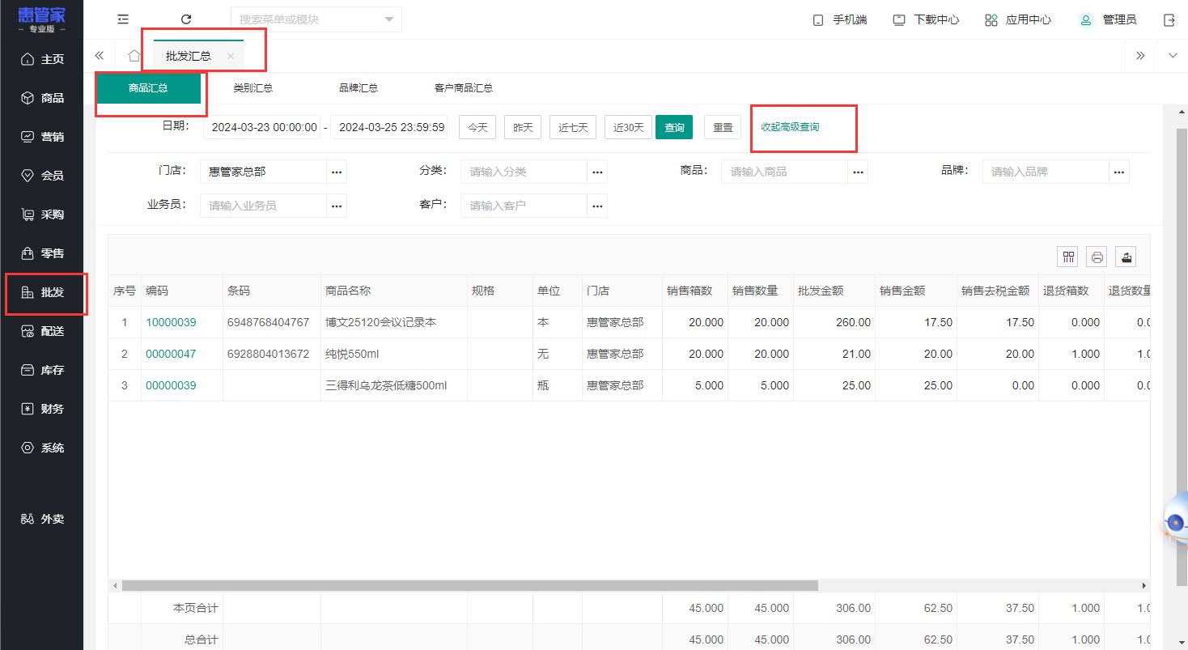Open the 客户 selector ellipsis button
1188x650 pixels.
click(597, 206)
